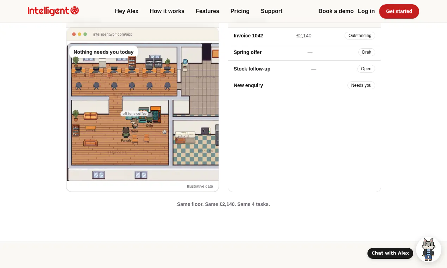Click the office floor illustration
447x268 pixels.
coord(143,112)
